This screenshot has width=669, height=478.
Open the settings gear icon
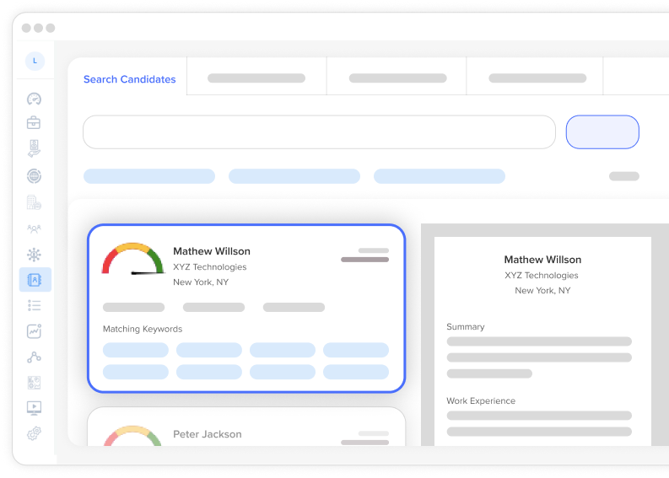(x=34, y=433)
